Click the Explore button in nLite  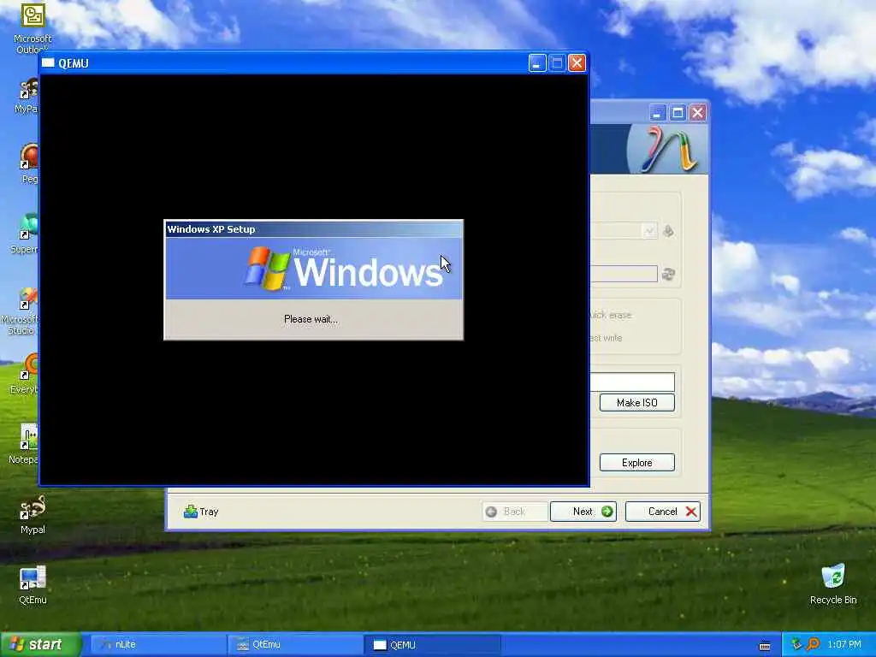pos(636,463)
